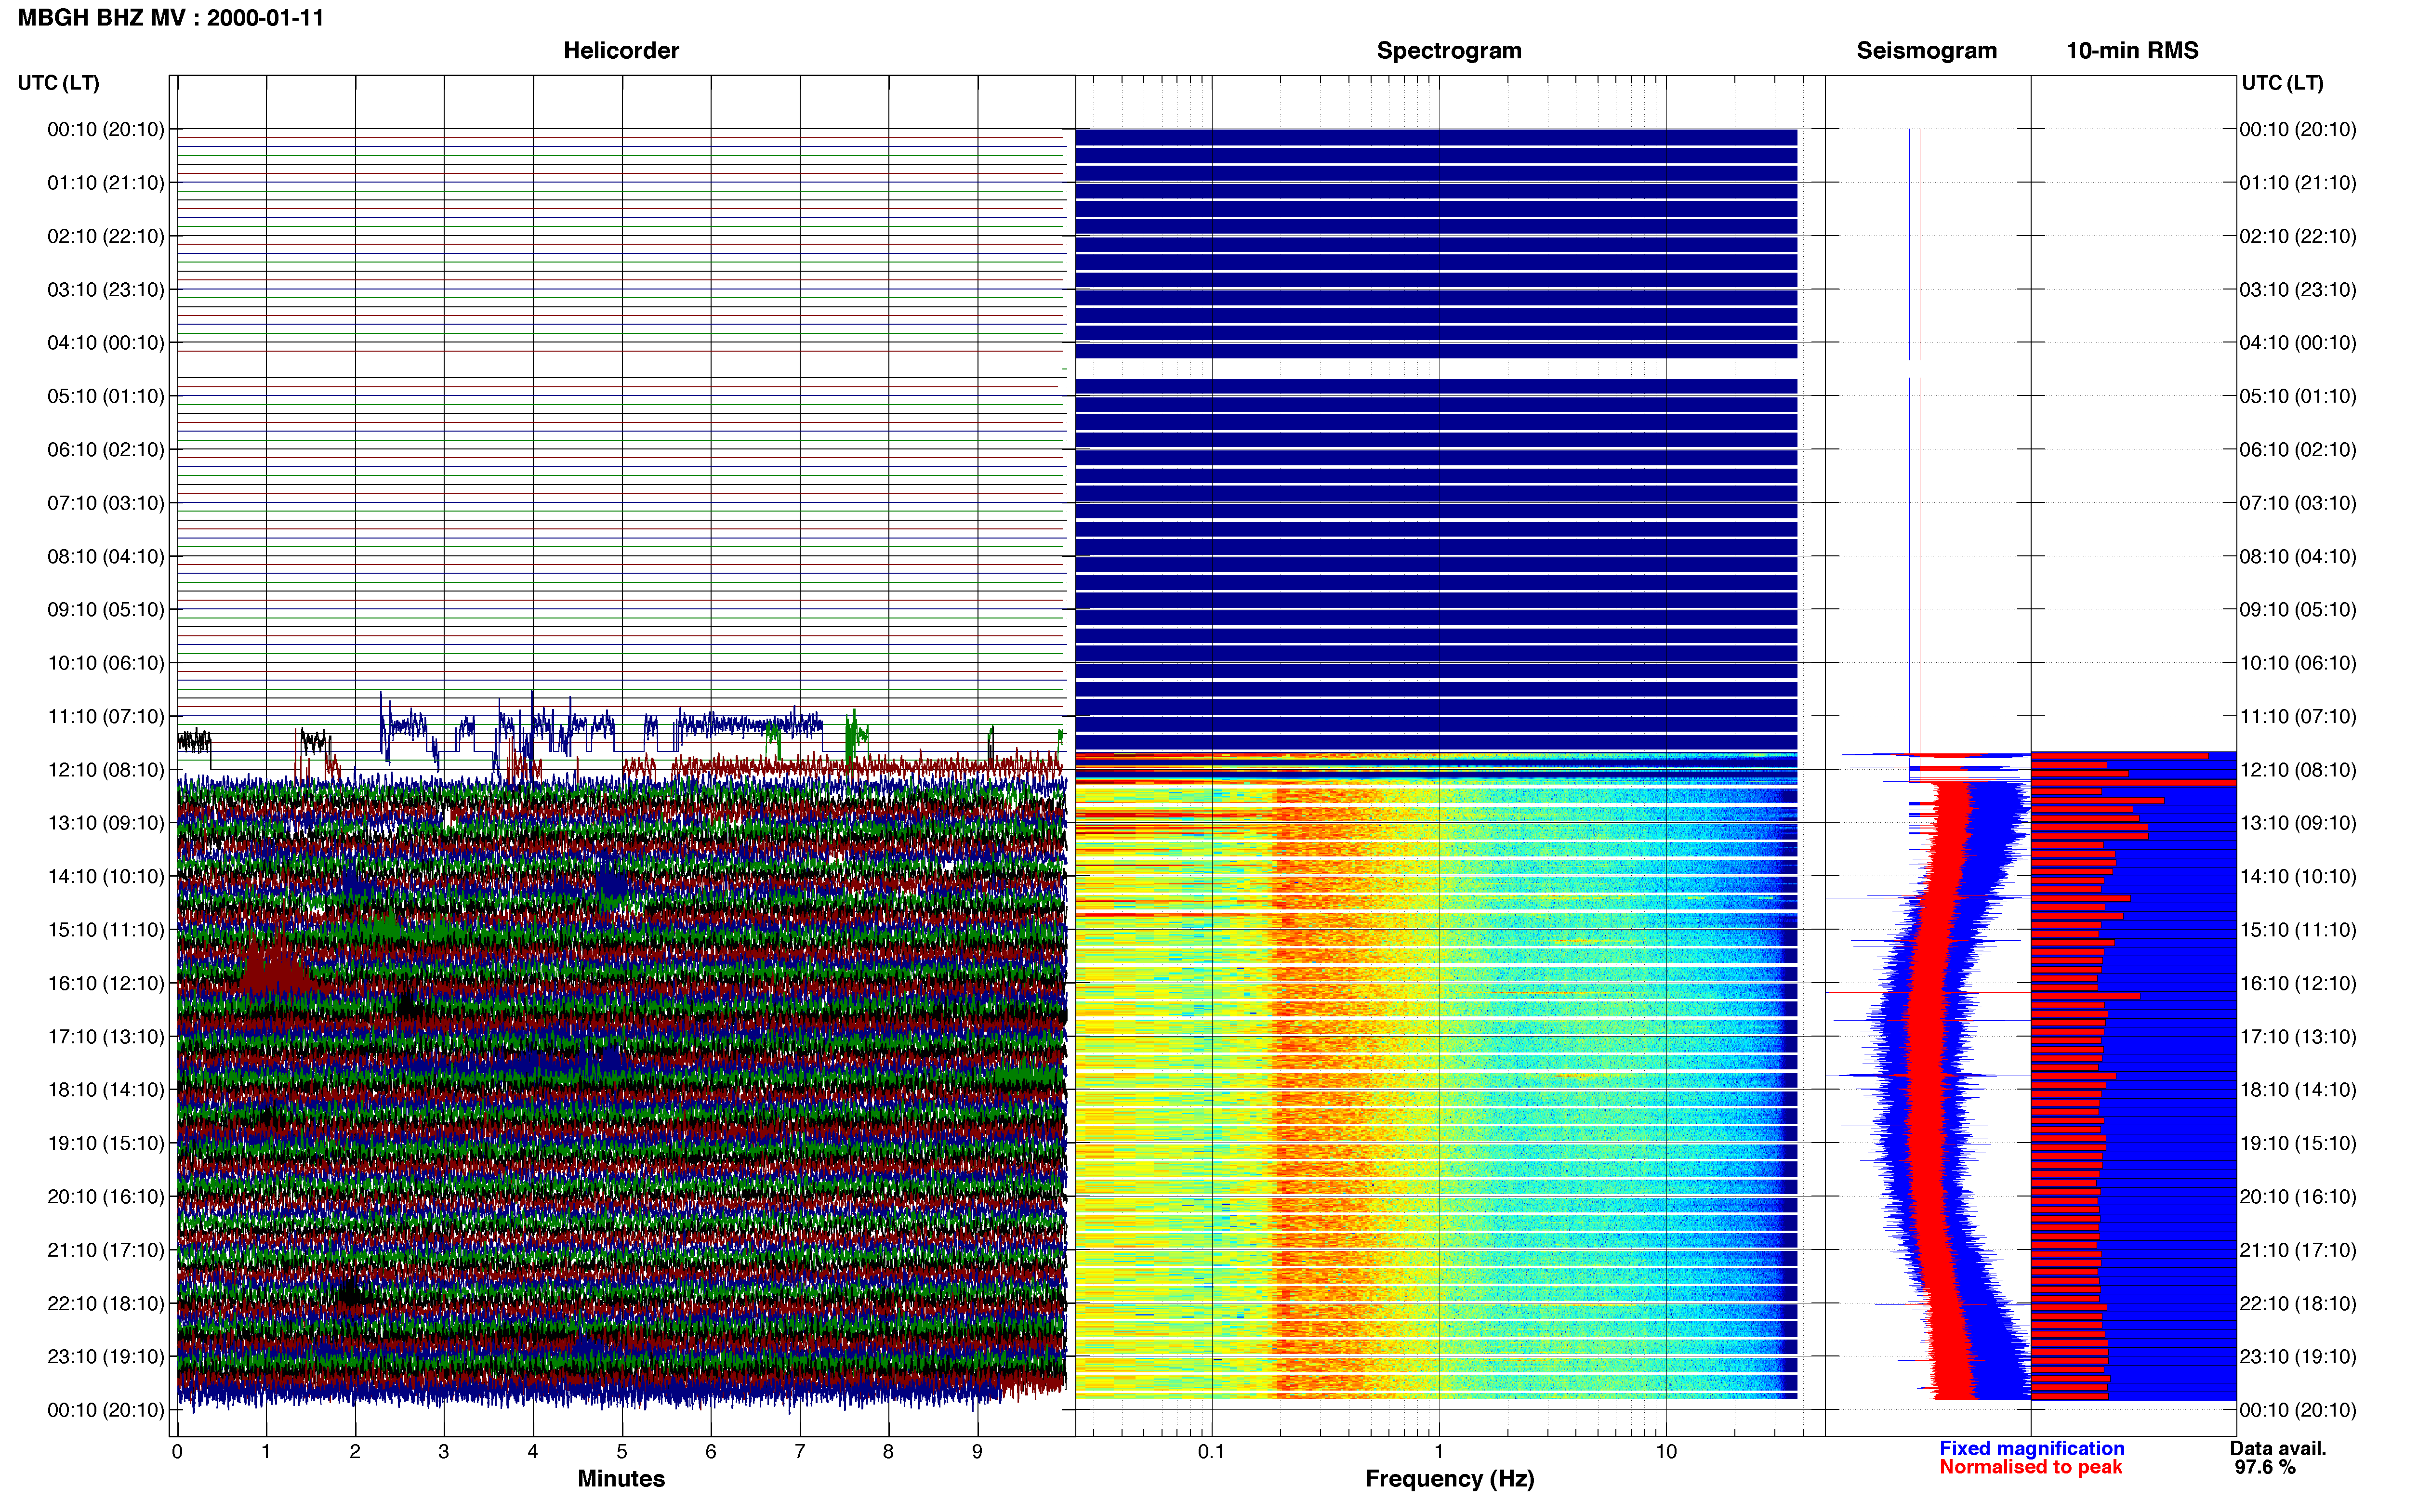
Task: Click the frequency axis tick label '1'
Action: [1439, 1452]
